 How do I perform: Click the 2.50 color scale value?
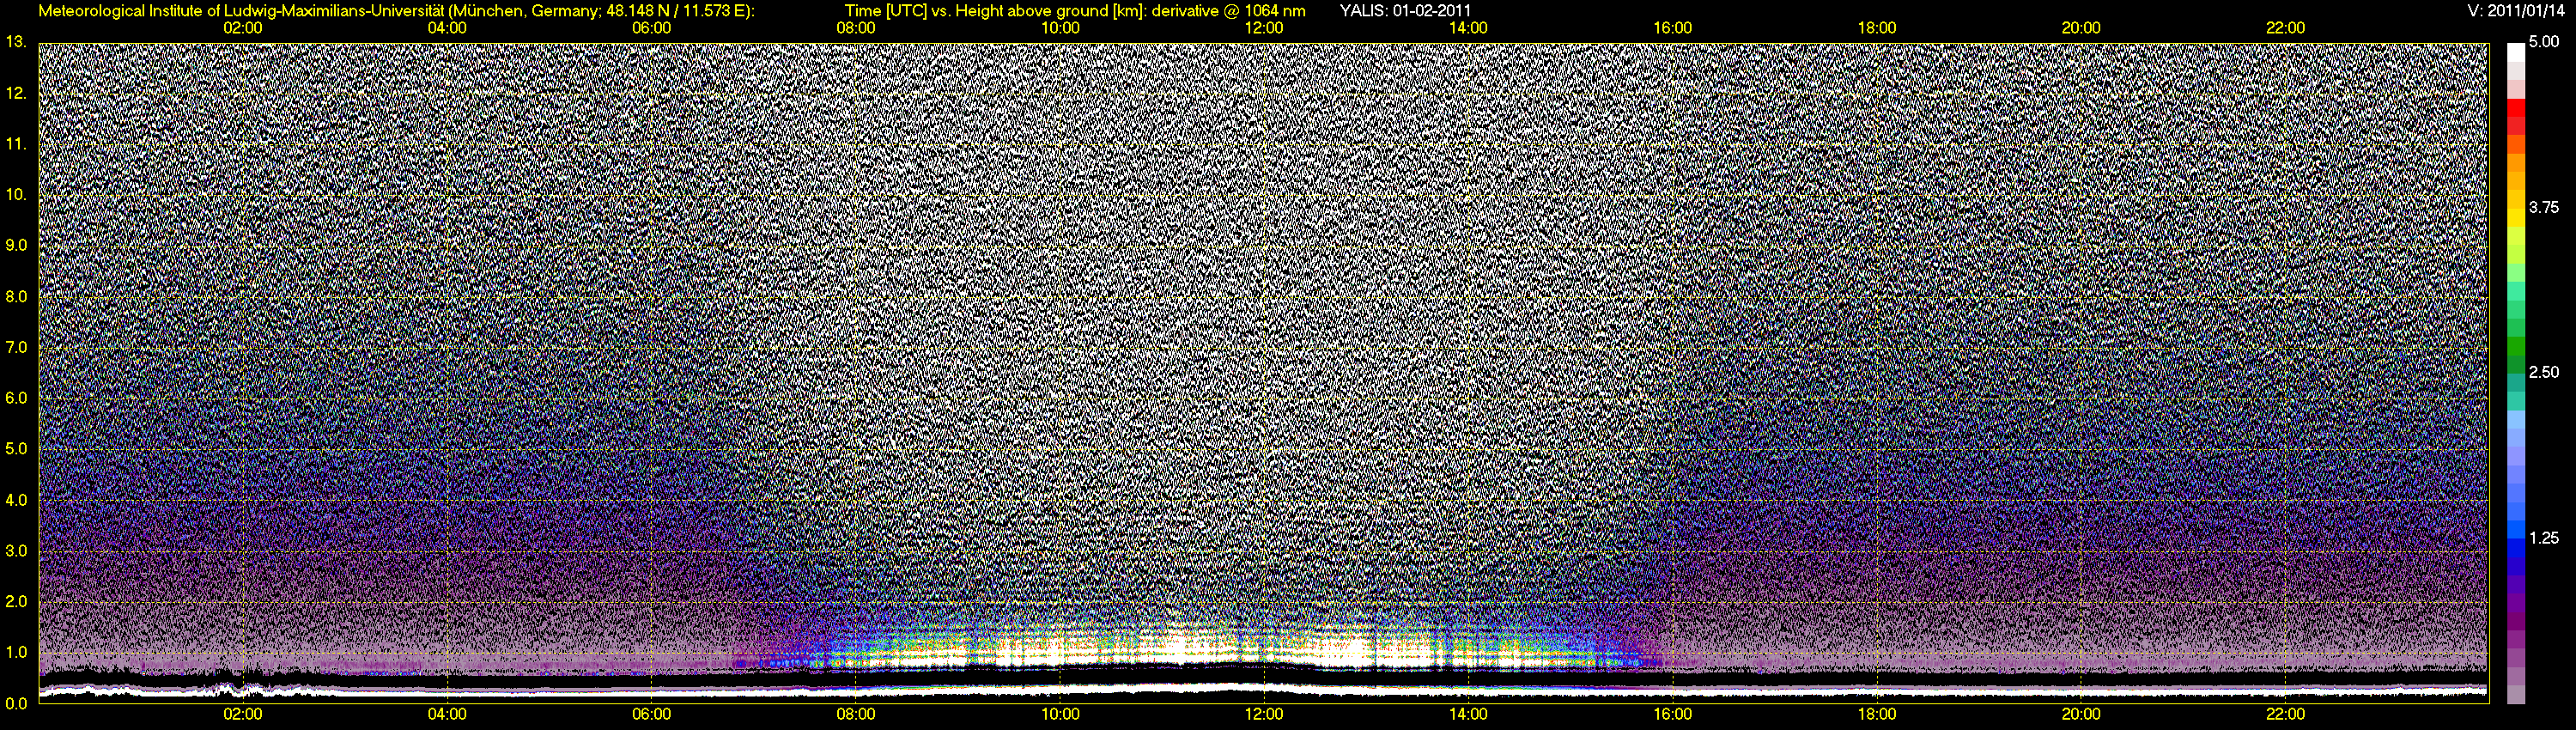pos(2544,372)
